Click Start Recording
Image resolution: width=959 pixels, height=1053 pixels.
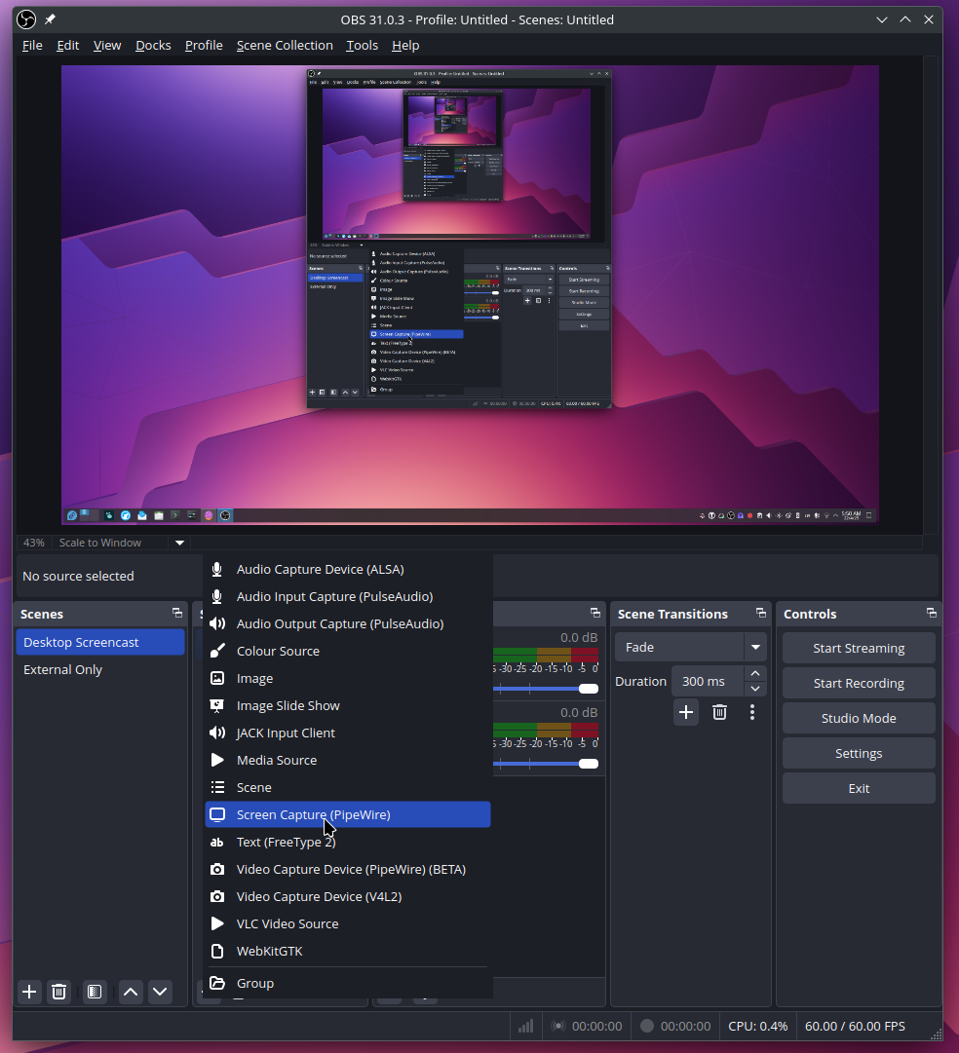(859, 683)
